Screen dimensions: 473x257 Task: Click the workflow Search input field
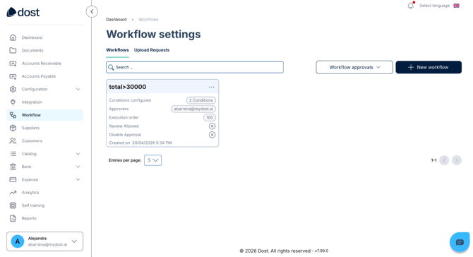(x=195, y=67)
